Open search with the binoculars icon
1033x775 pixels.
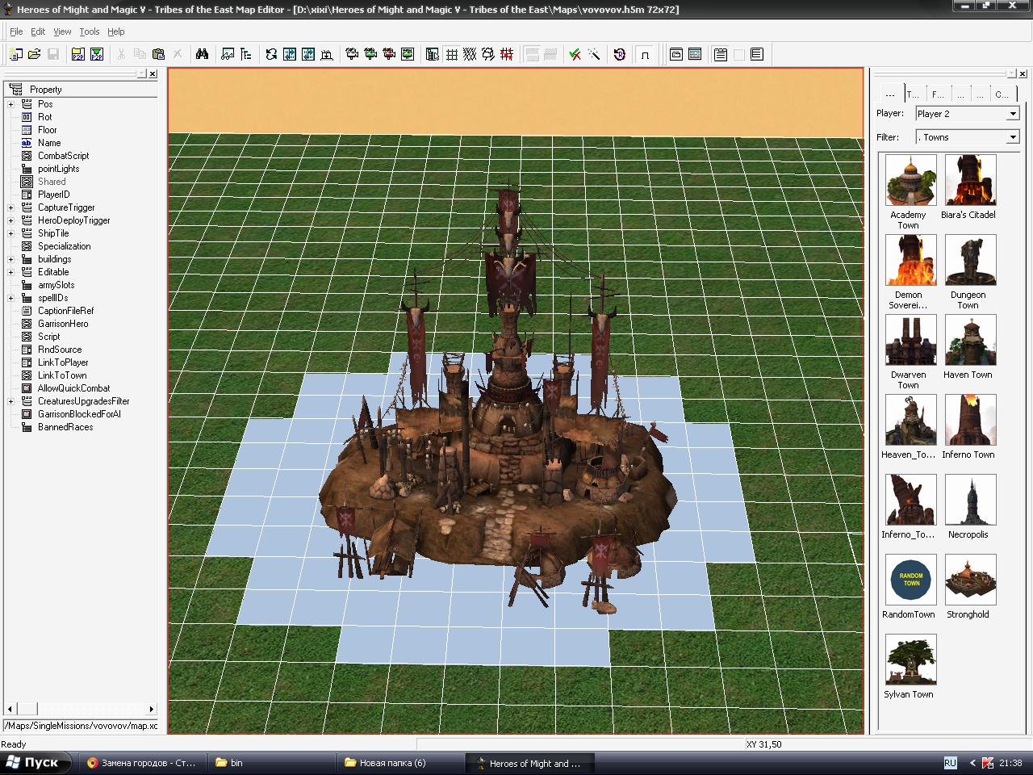point(202,54)
